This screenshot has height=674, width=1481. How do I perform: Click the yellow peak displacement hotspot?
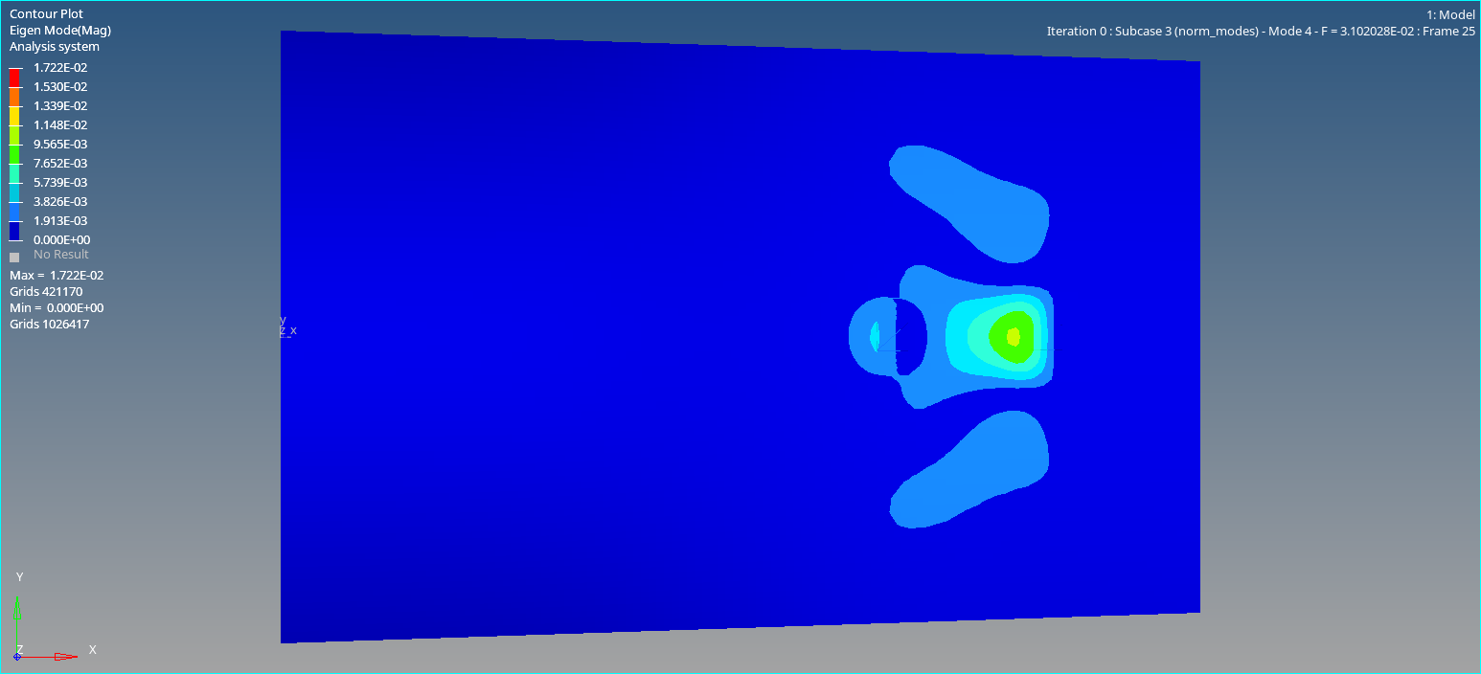pos(1014,336)
